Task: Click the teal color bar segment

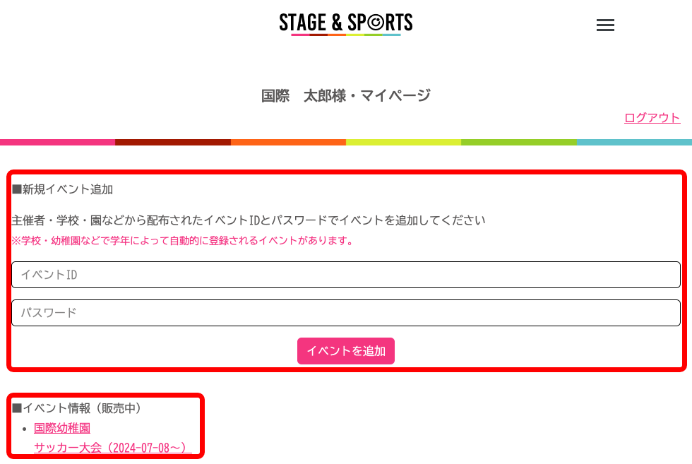Action: pos(634,142)
